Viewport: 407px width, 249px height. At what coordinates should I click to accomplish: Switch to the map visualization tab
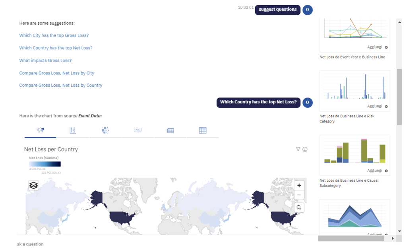[x=40, y=130]
